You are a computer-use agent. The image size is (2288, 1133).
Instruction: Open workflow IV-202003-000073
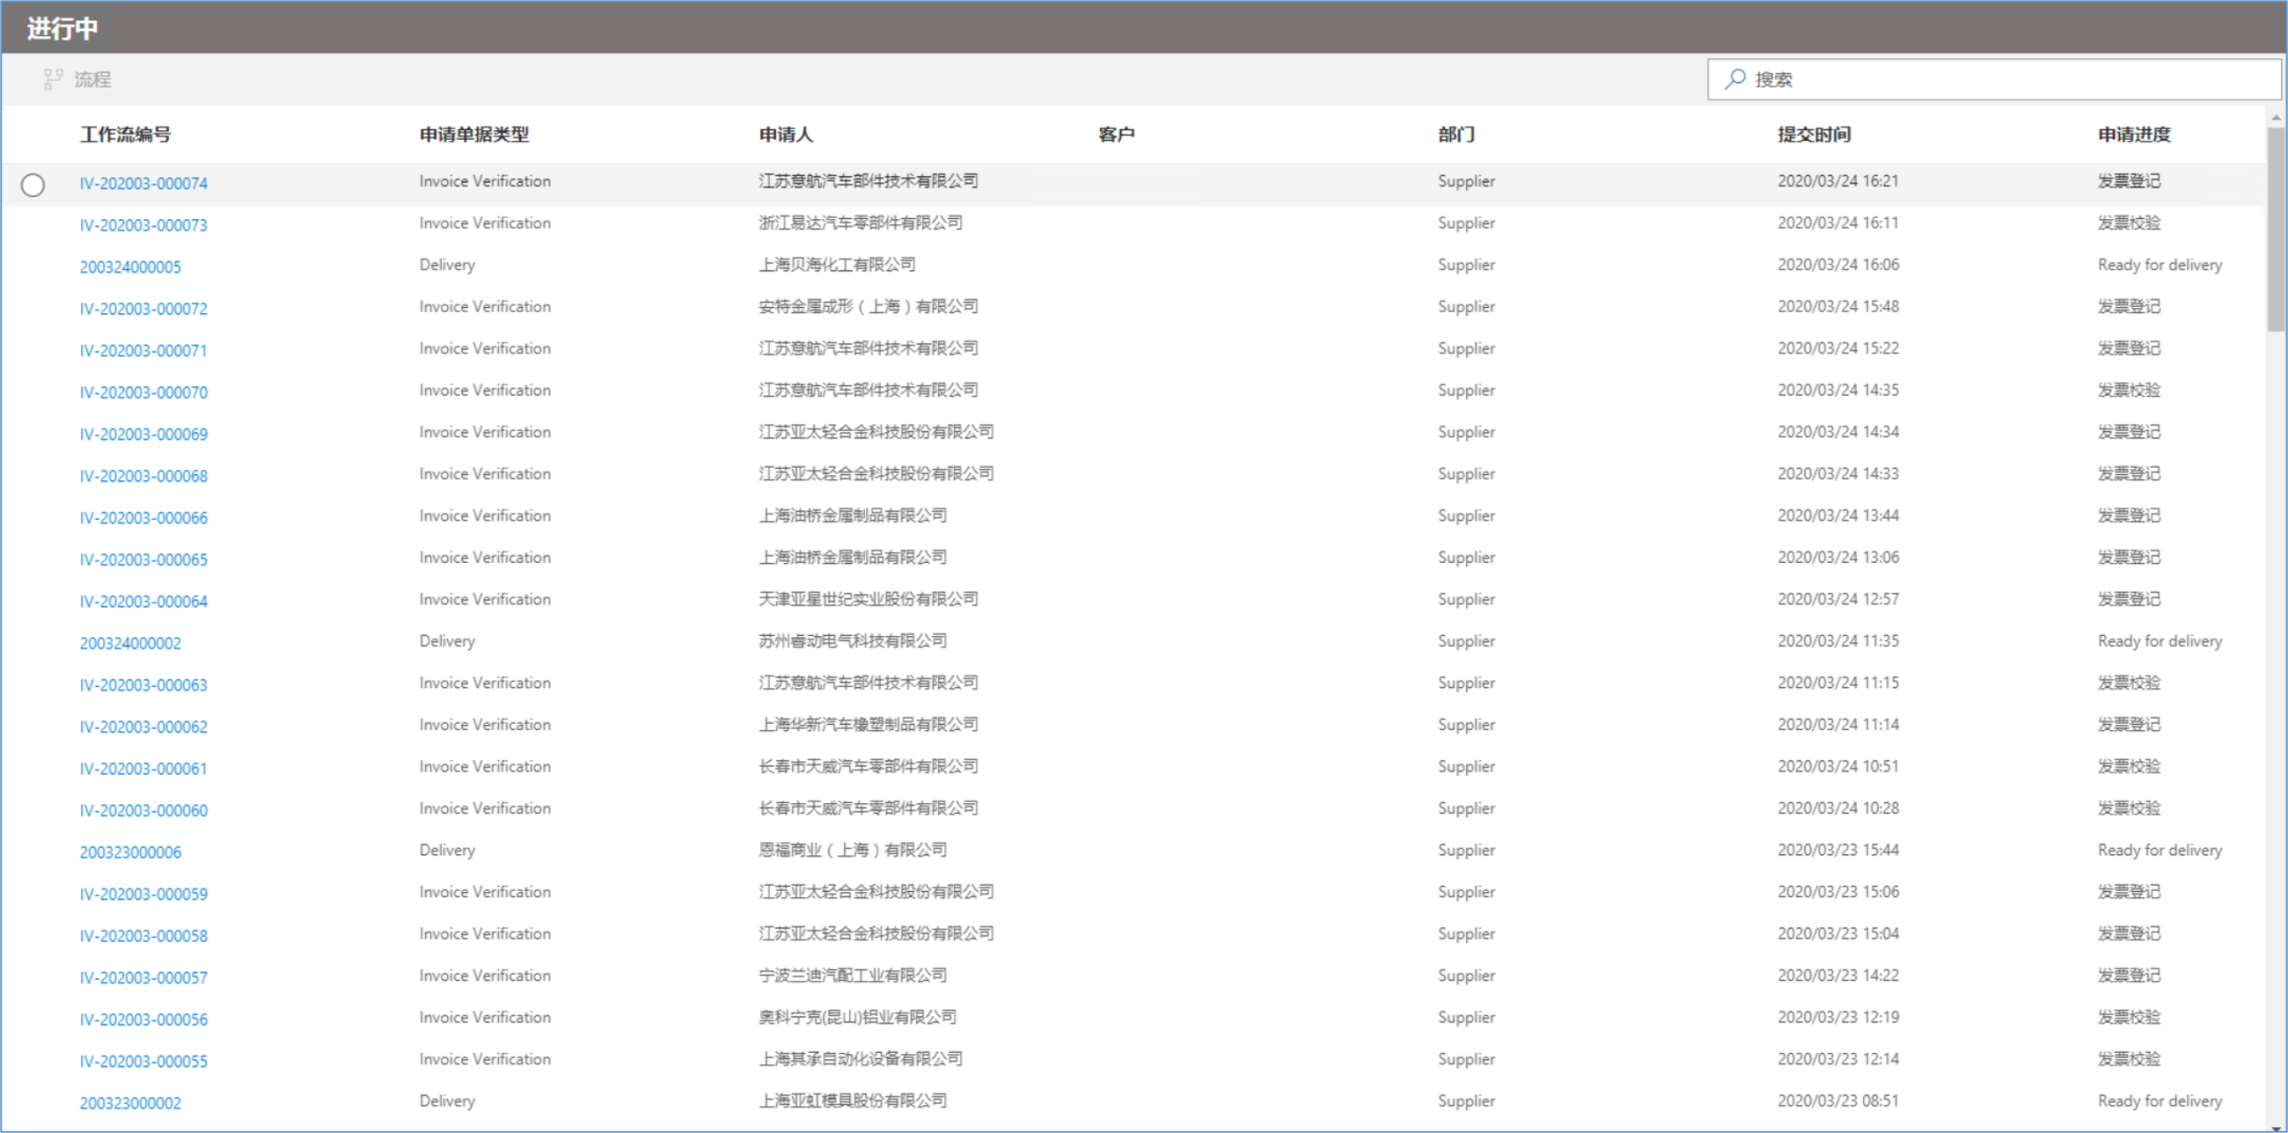pos(144,224)
